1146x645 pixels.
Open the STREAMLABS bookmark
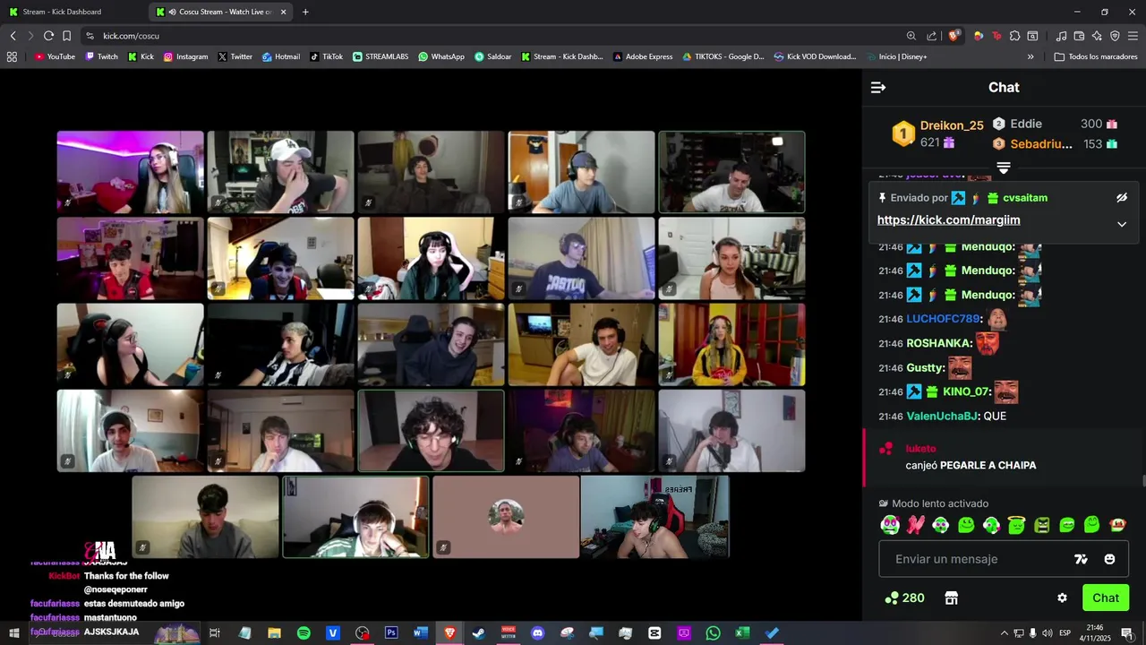tap(381, 56)
